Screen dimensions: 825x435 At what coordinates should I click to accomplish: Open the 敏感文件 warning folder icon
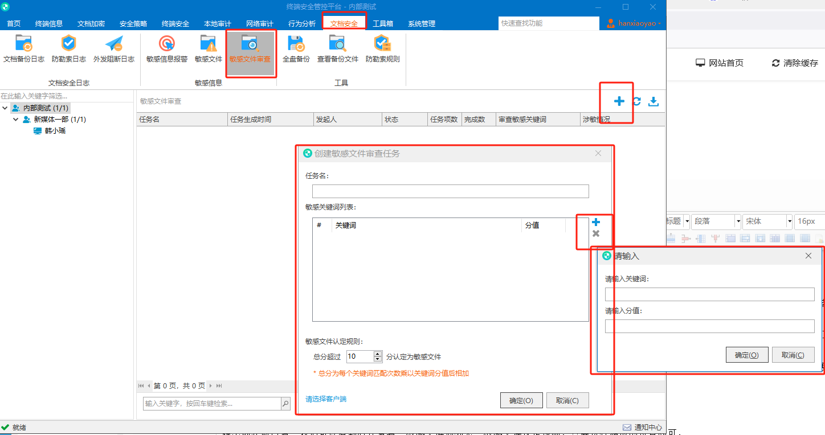click(209, 44)
